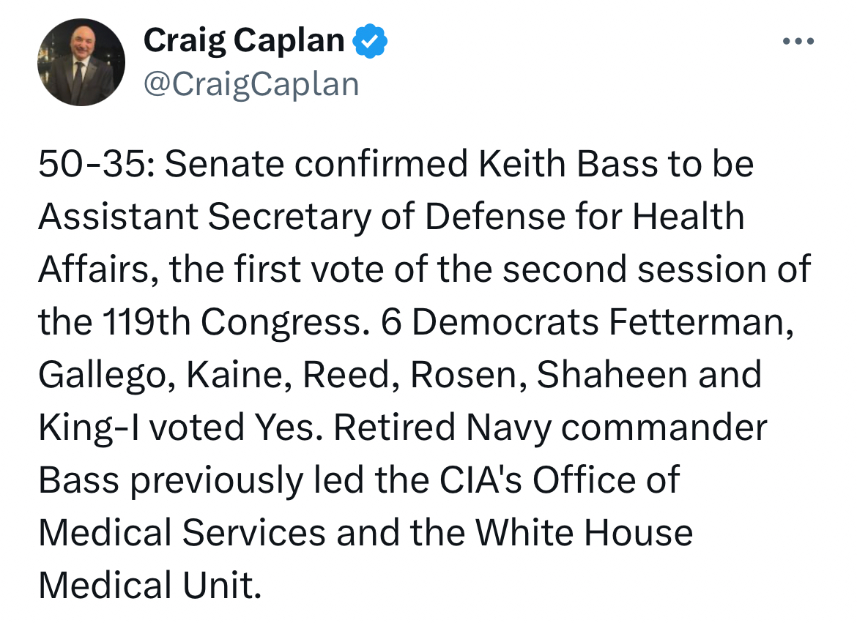Click the blue verified checkmark badge
Screen dimensions: 857x623
370,40
